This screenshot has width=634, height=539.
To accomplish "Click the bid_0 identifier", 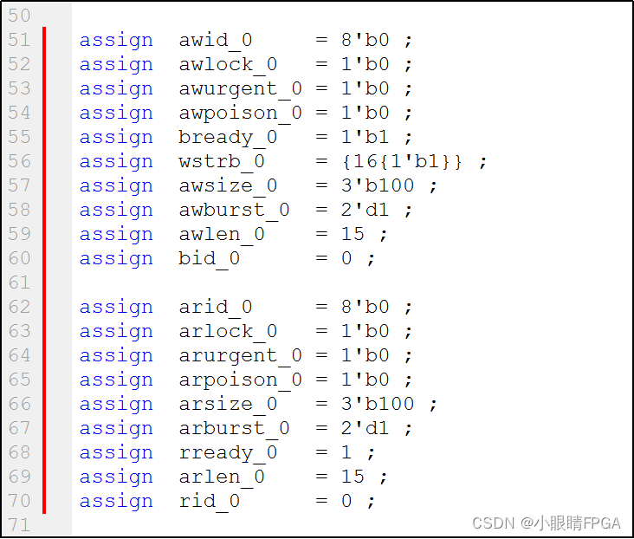I will pyautogui.click(x=209, y=258).
